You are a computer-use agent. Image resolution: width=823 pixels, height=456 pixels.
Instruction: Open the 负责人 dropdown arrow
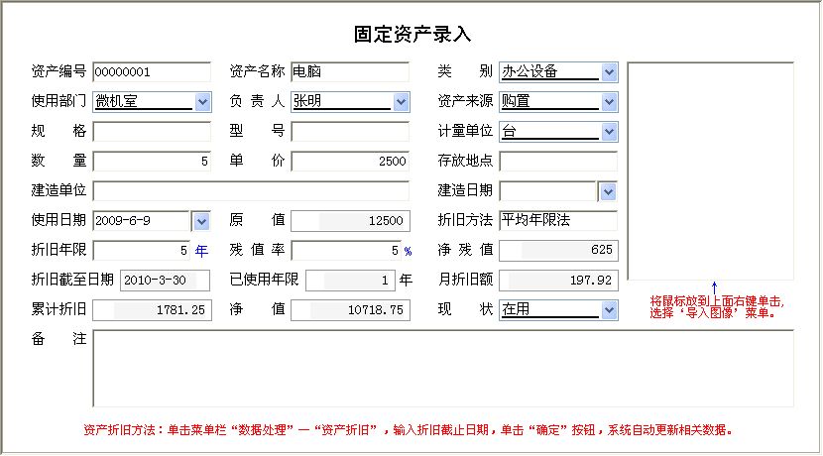[x=401, y=102]
